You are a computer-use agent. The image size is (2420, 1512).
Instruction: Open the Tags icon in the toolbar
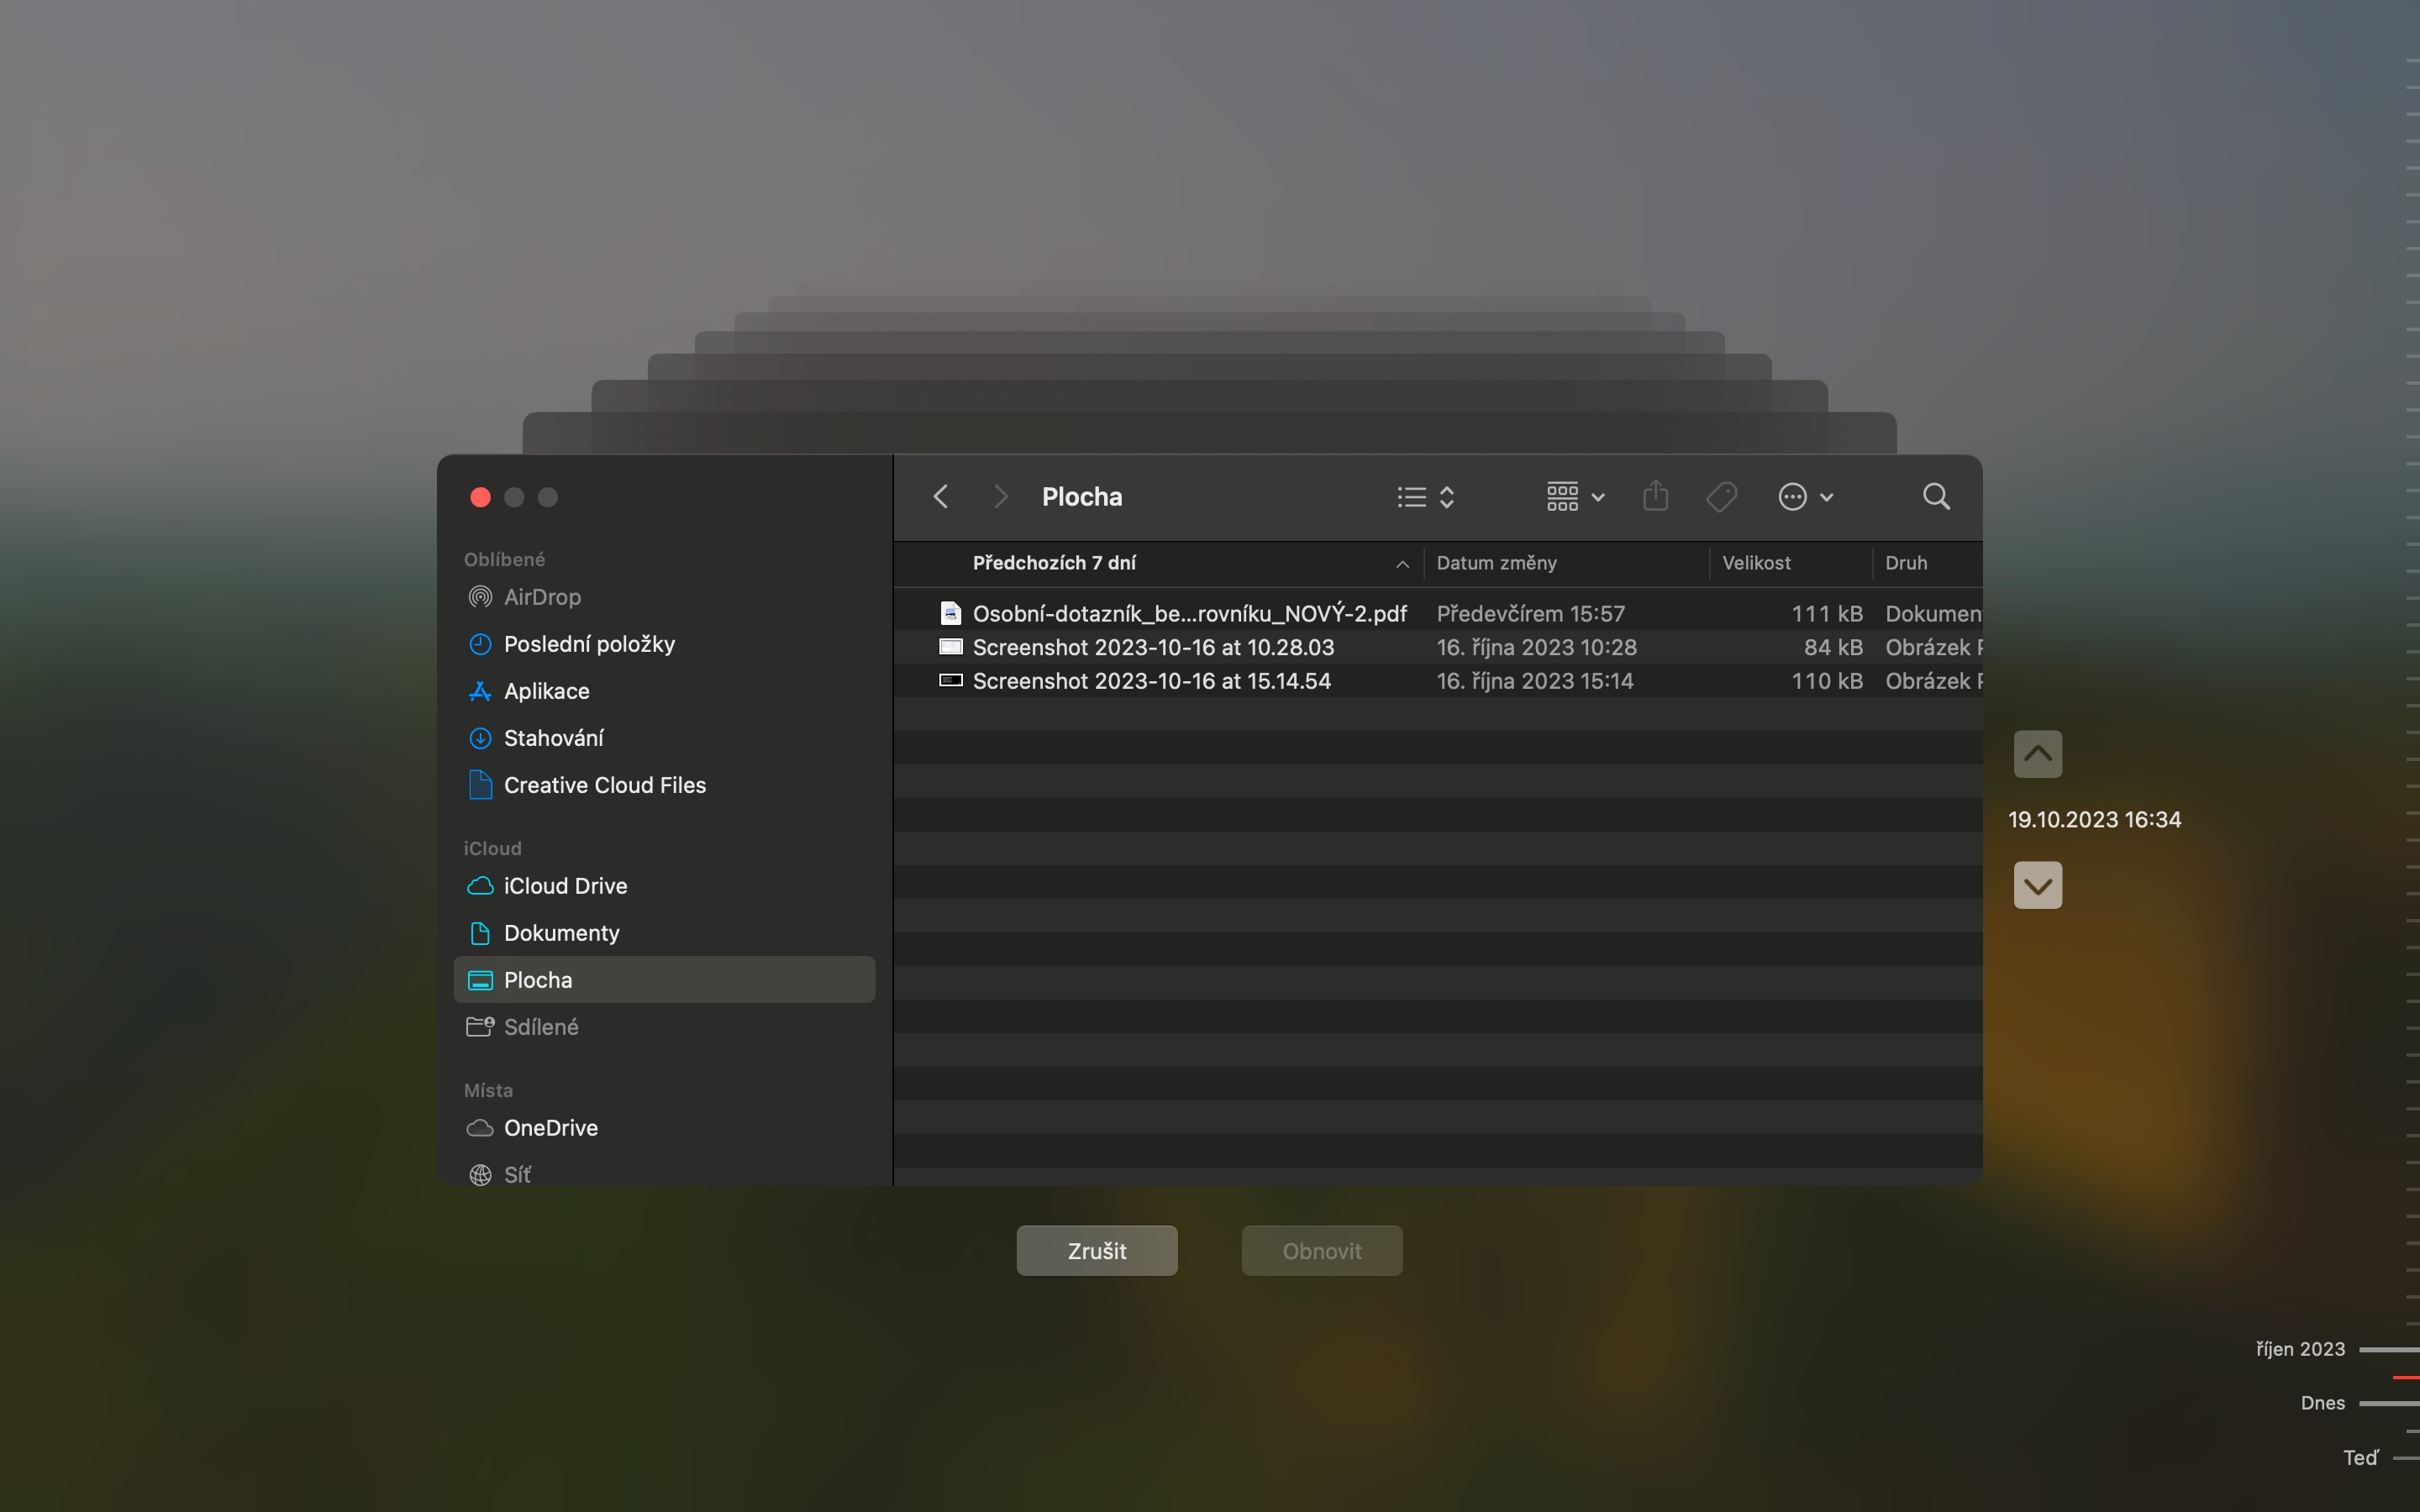1721,496
